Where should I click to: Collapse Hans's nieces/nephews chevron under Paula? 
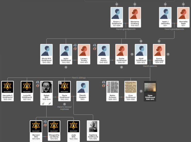pyautogui.click(x=65, y=104)
